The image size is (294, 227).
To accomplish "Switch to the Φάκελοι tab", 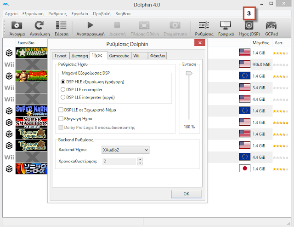I will point(158,56).
